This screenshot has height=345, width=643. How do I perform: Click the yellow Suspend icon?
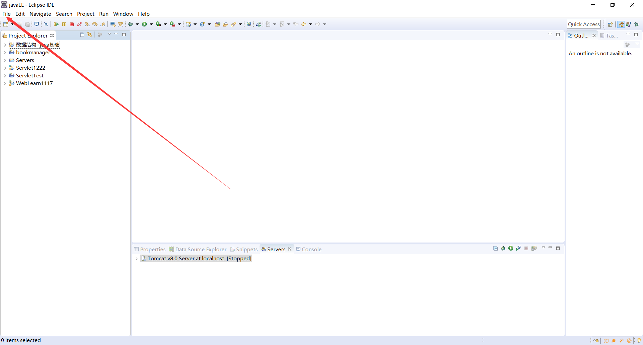coord(64,24)
